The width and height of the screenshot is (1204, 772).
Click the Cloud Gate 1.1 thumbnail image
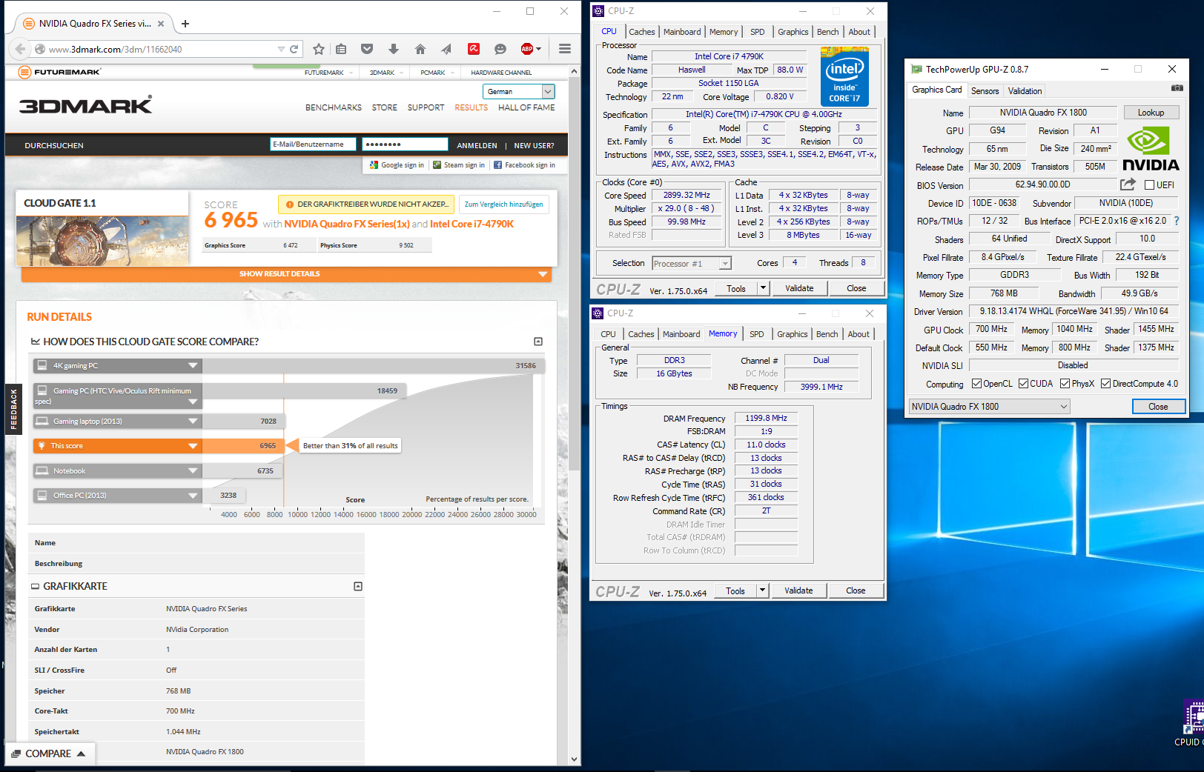click(x=102, y=241)
